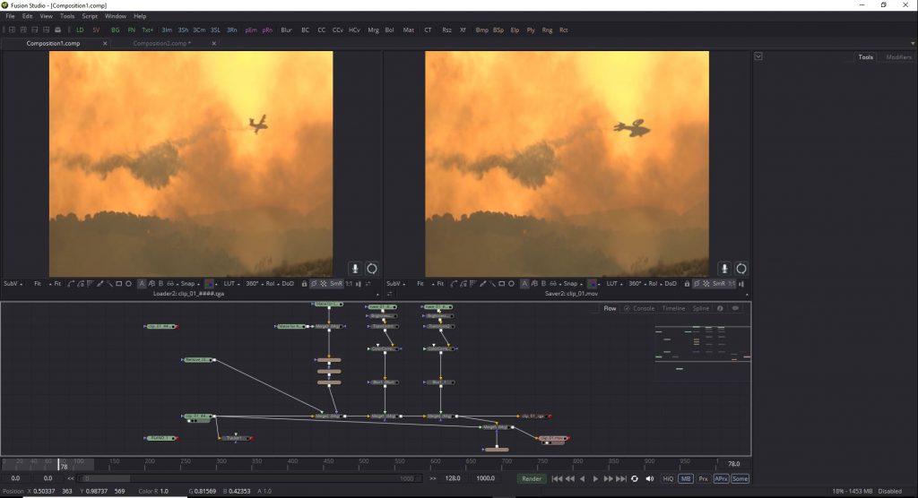Add a Loader (LD) tool
918x498 pixels.
[x=80, y=30]
